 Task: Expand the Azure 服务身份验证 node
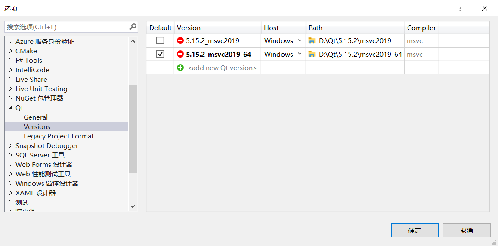coord(10,42)
